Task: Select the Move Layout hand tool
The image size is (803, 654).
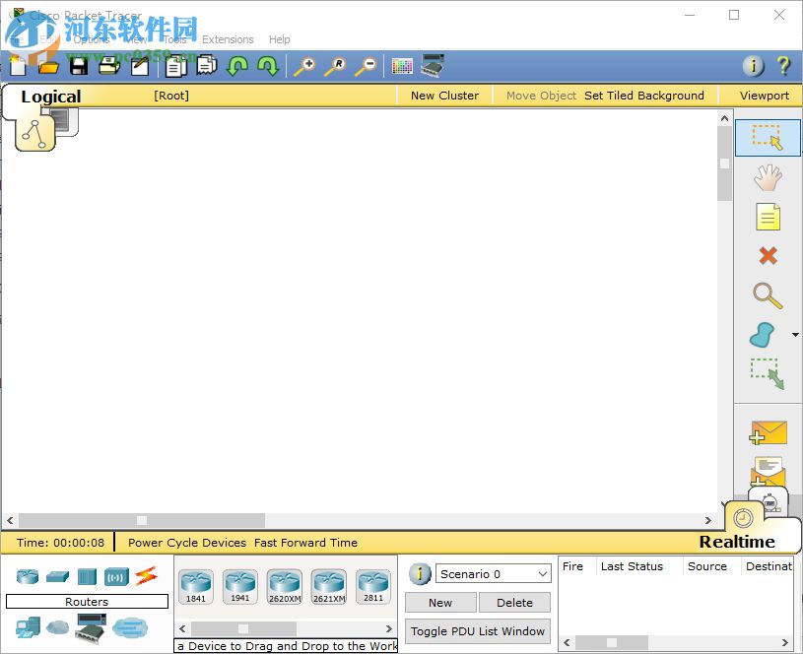Action: [768, 177]
